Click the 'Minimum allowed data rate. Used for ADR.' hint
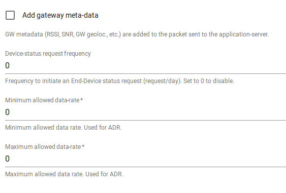The image size is (286, 193). coord(63,128)
